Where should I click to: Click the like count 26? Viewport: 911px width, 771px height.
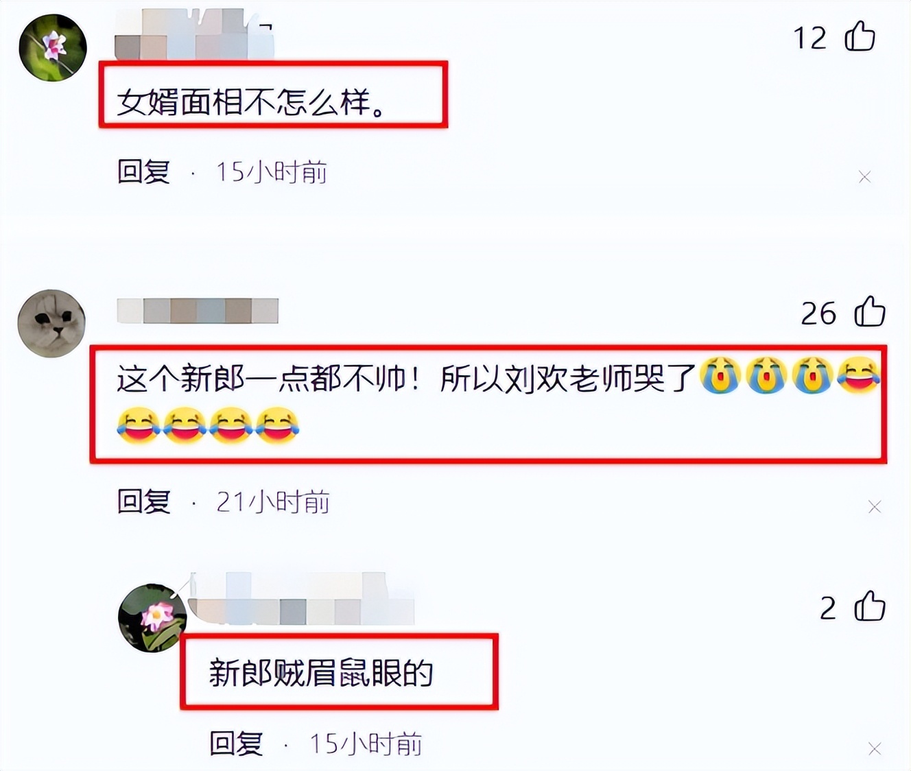[818, 313]
